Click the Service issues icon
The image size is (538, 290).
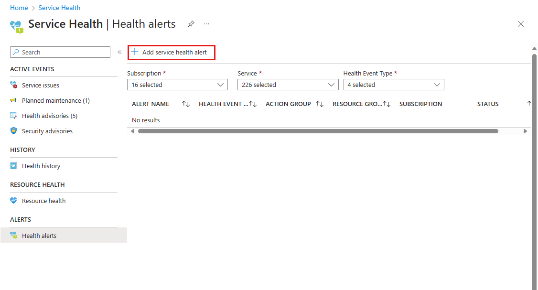pos(13,85)
